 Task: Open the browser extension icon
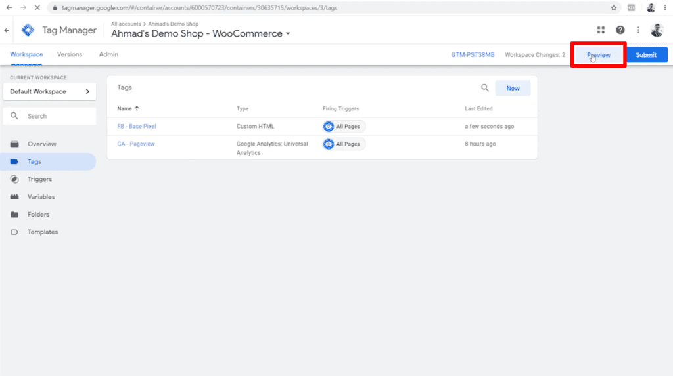(632, 8)
